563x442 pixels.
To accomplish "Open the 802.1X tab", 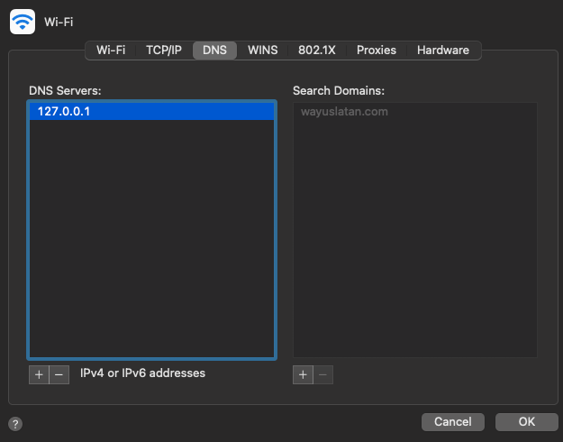I will click(x=317, y=50).
